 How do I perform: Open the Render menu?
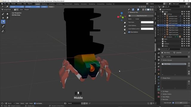coord(13,4)
